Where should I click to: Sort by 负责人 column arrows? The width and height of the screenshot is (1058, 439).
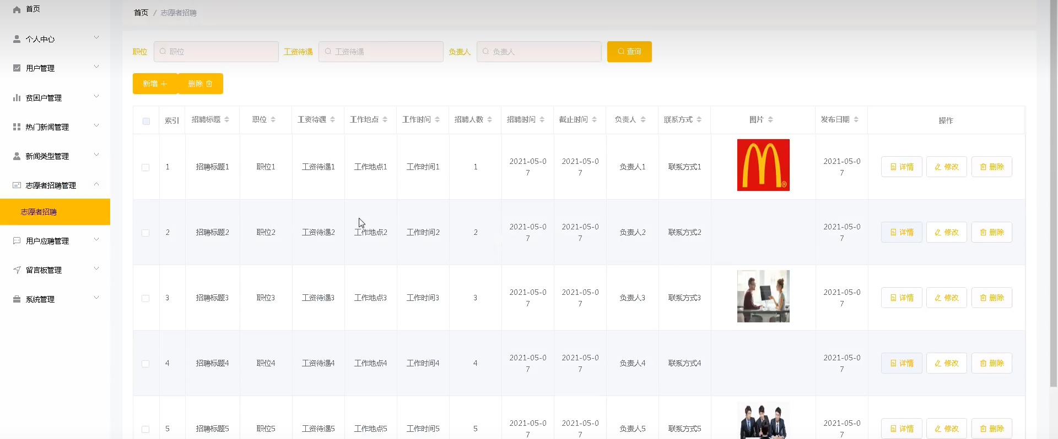point(643,119)
